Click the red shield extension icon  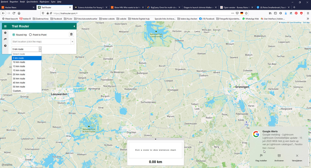(x=301, y=13)
